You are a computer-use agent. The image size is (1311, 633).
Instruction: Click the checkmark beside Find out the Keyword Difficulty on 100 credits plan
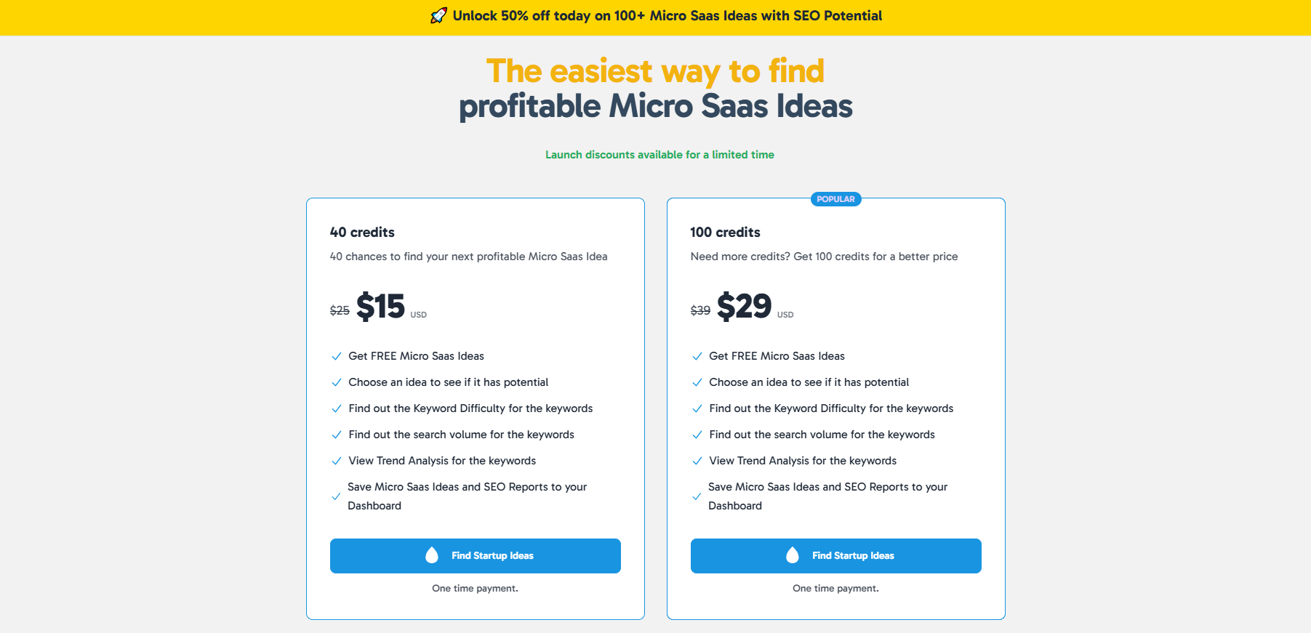pyautogui.click(x=696, y=408)
